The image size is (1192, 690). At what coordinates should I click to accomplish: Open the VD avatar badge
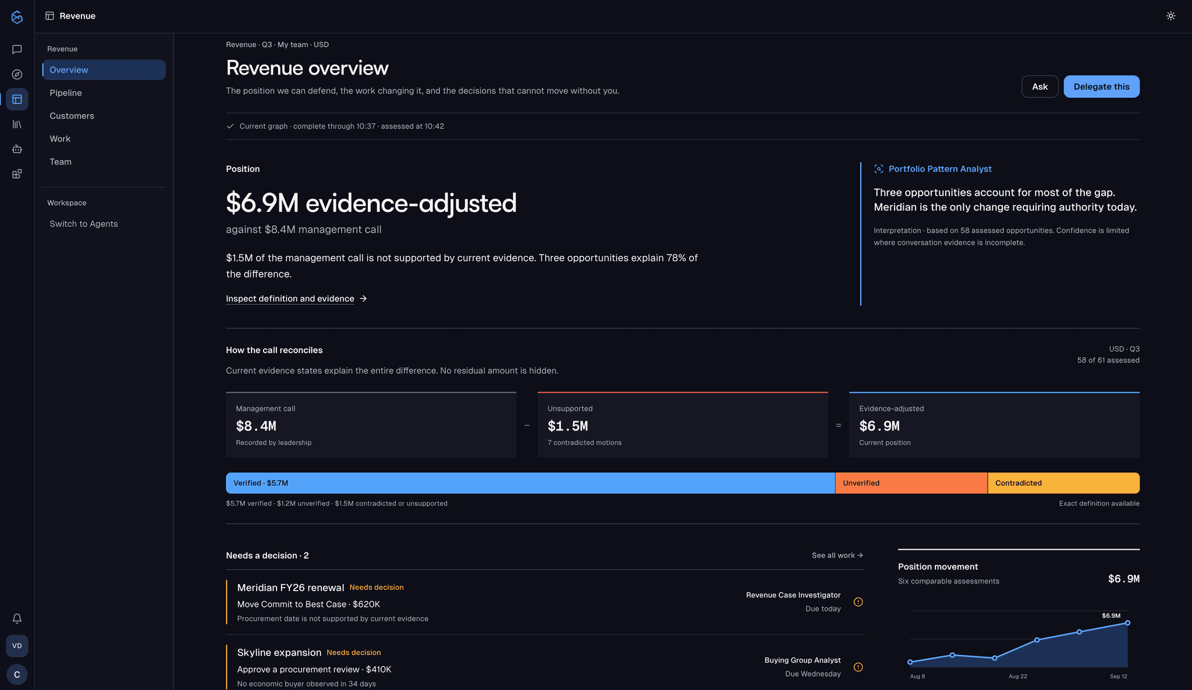tap(17, 646)
